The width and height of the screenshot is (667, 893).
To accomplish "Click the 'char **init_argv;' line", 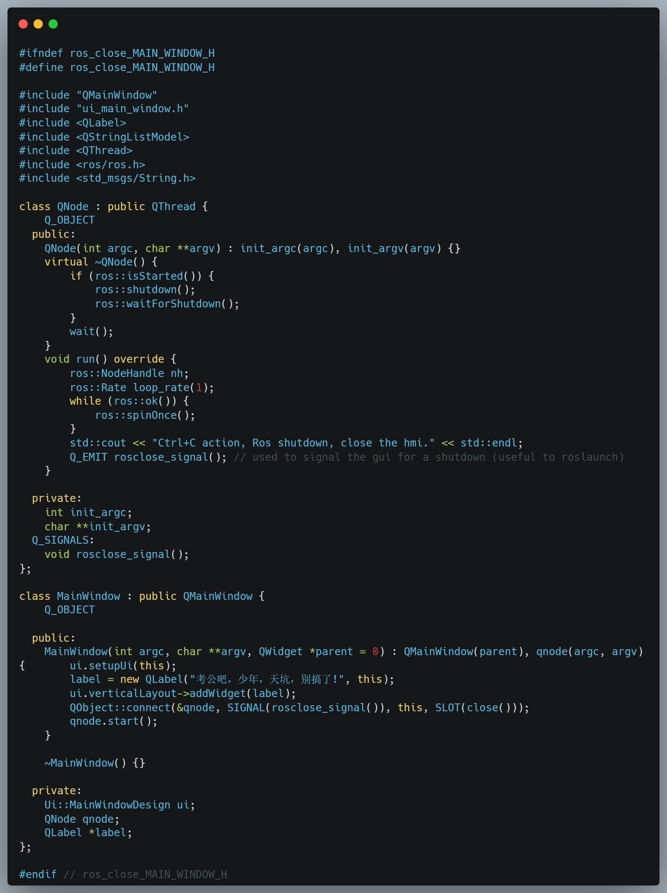I will click(x=98, y=527).
